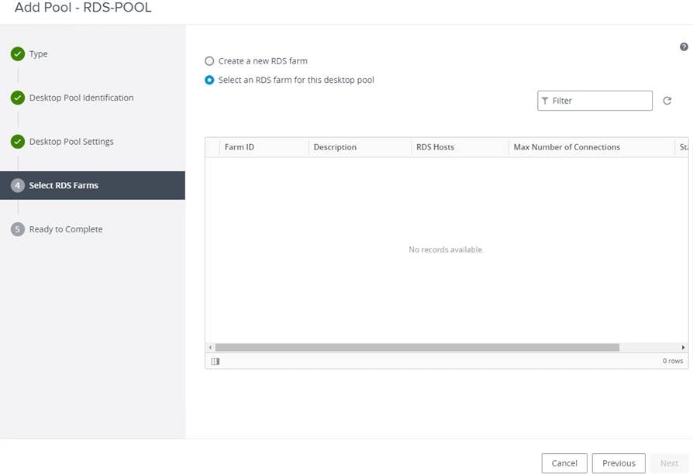Click the step 4 number badge
The width and height of the screenshot is (693, 474).
(x=18, y=185)
